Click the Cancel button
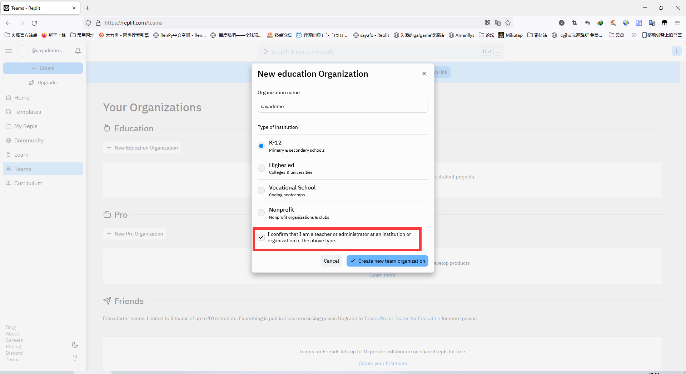 (331, 261)
